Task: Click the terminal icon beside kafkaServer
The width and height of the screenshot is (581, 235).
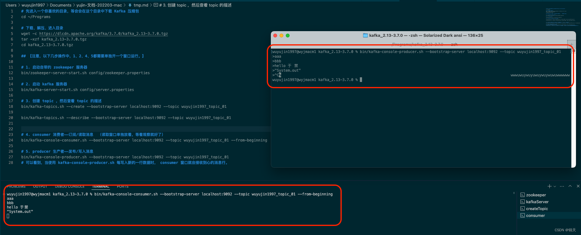Action: [x=522, y=202]
